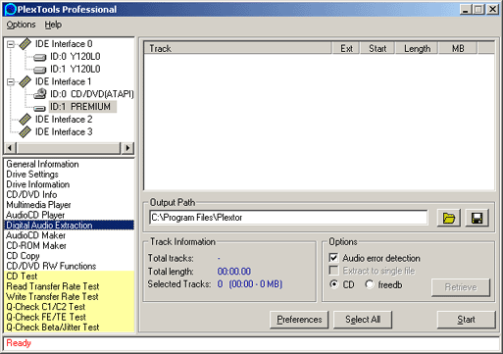Screen dimensions: 503x354
Task: Click the drive tree horizontal scrollbar track
Action: click(69, 148)
